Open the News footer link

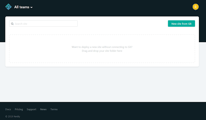[x=43, y=109]
